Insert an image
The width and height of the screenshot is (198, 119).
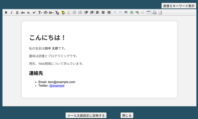pyautogui.click(x=132, y=12)
